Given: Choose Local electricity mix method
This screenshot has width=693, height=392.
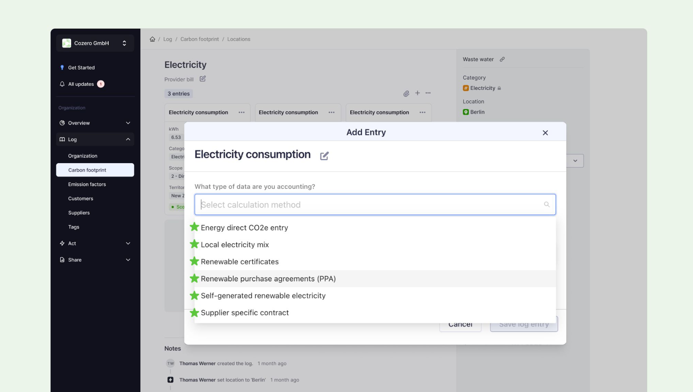Looking at the screenshot, I should [235, 245].
